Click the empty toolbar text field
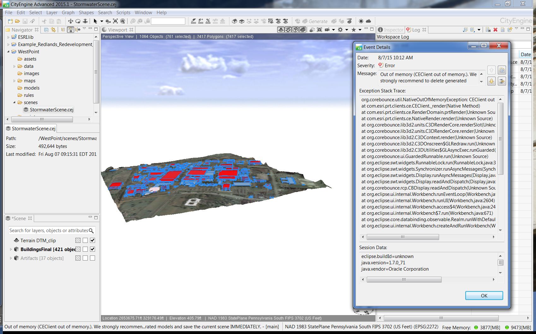Screen dimensions: 536x334 [x=168, y=21]
